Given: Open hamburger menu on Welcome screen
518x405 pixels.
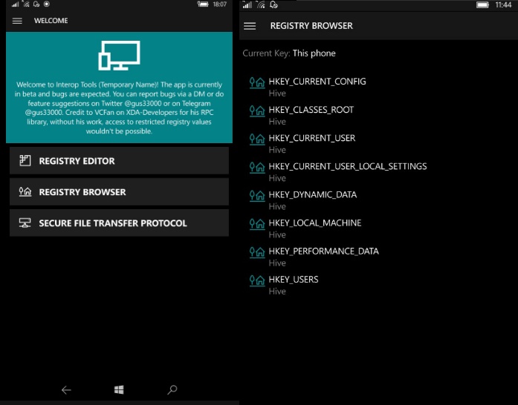Looking at the screenshot, I should tap(17, 21).
